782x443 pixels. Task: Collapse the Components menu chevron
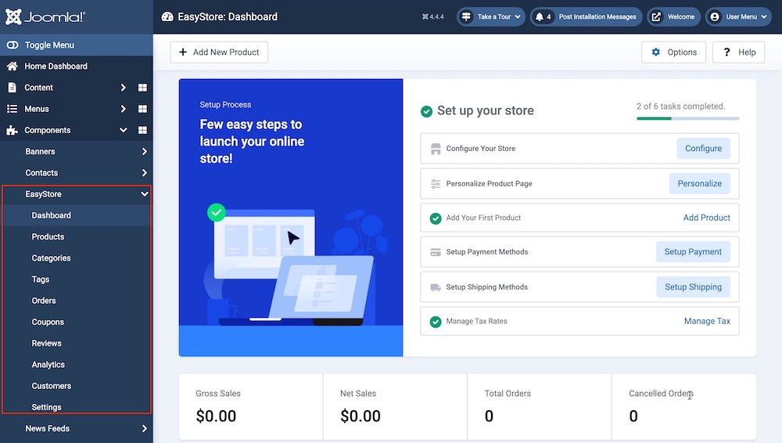(124, 131)
